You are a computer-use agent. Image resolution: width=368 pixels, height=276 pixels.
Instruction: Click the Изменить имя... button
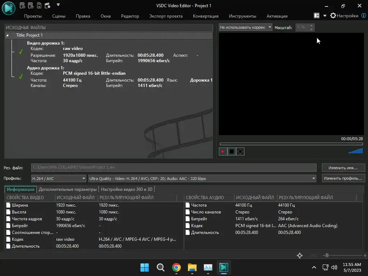[343, 168]
